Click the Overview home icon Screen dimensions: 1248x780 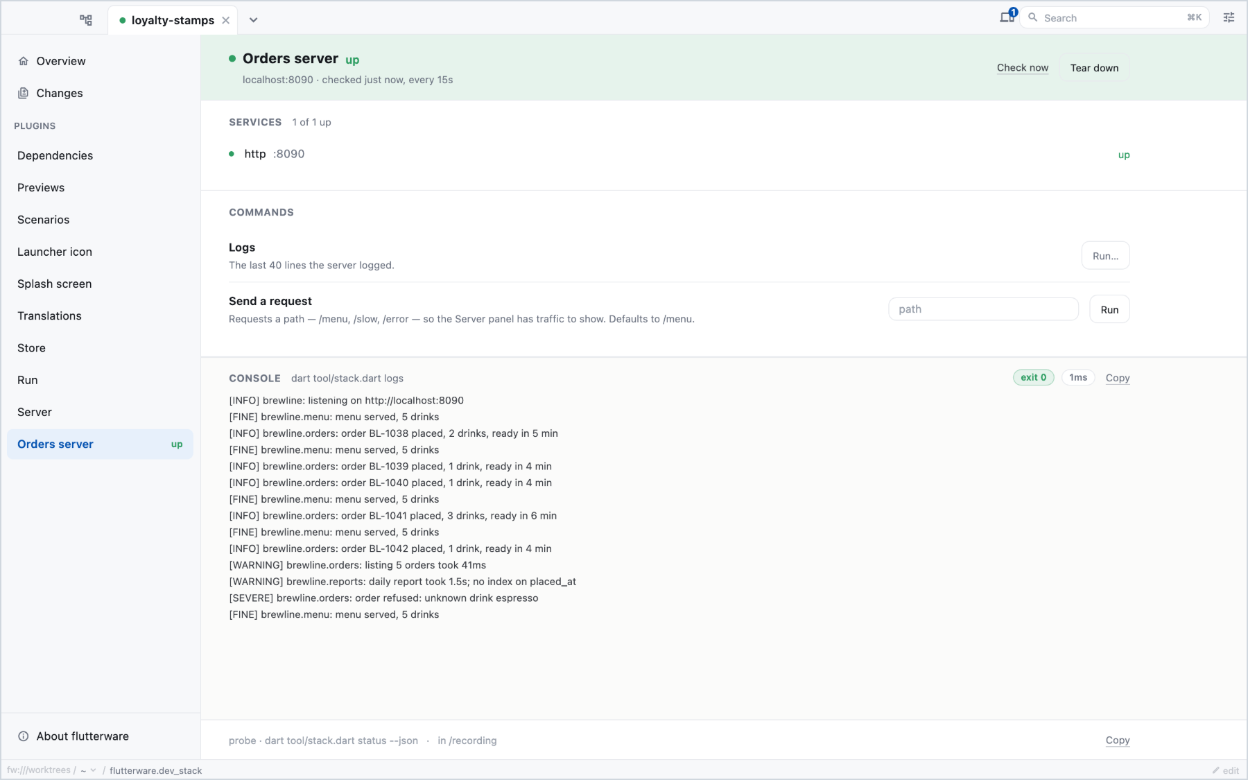point(24,61)
